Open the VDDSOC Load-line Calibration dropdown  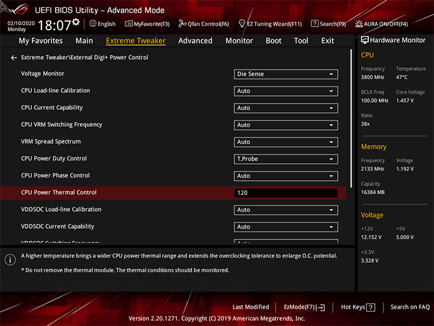tap(286, 210)
